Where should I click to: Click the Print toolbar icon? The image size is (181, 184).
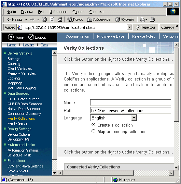[152, 19]
